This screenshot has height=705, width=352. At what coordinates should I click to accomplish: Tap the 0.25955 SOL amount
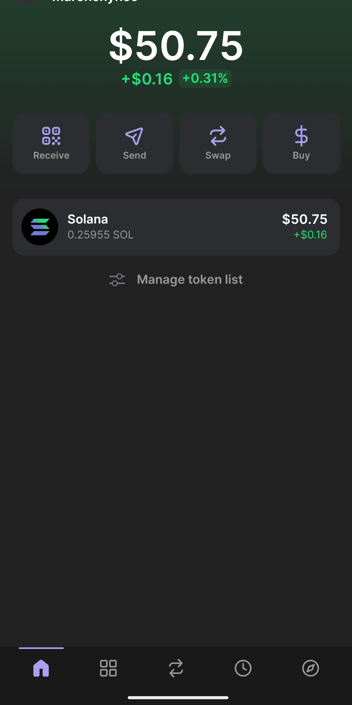[100, 235]
